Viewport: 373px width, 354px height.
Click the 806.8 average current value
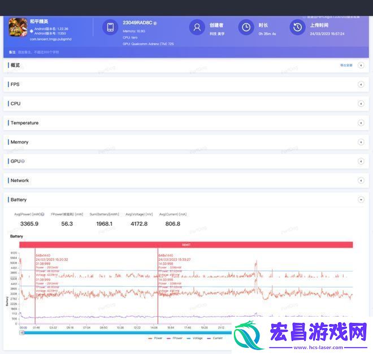[173, 224]
